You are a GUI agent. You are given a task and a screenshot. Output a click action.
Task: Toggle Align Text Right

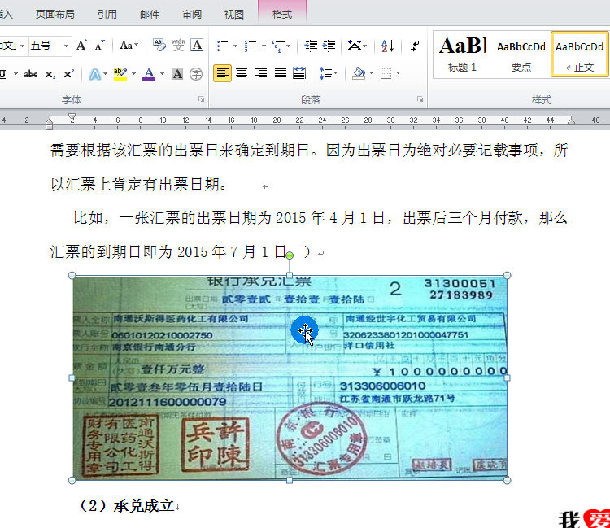pyautogui.click(x=261, y=73)
